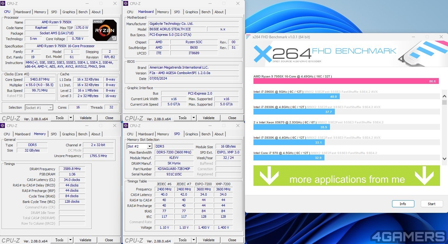Click the CPU-Z title icon of the SPD window
Viewport: 448px width, 244px height.
(x=126, y=126)
